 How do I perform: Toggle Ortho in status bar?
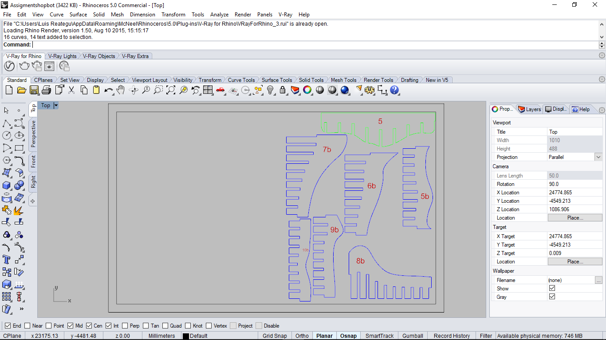click(x=302, y=336)
